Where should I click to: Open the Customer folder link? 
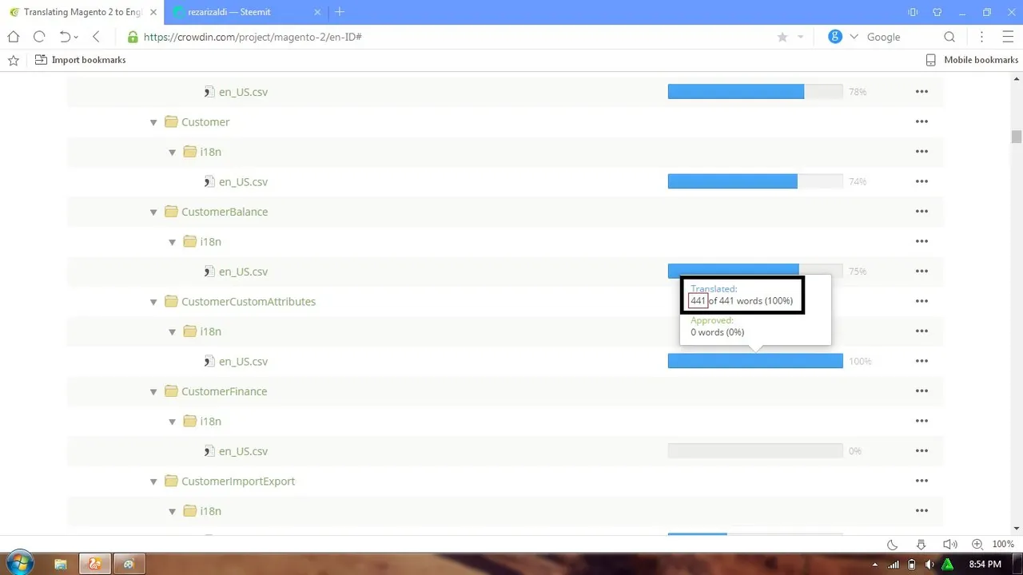[x=205, y=122]
